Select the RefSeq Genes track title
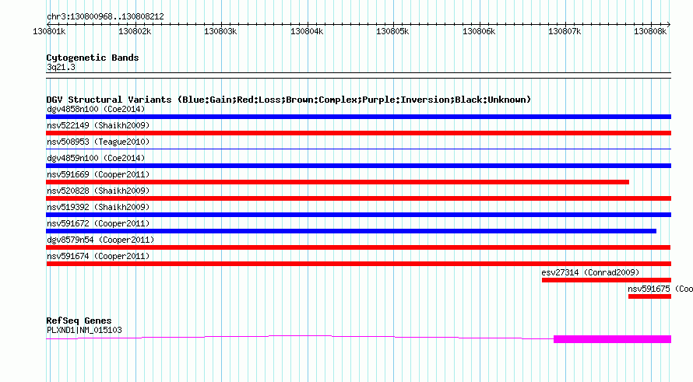693x382 pixels. pos(79,321)
